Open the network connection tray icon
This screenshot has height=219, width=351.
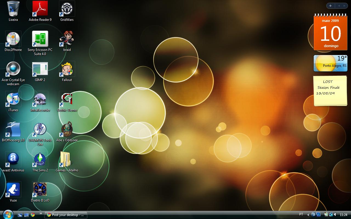point(331,215)
